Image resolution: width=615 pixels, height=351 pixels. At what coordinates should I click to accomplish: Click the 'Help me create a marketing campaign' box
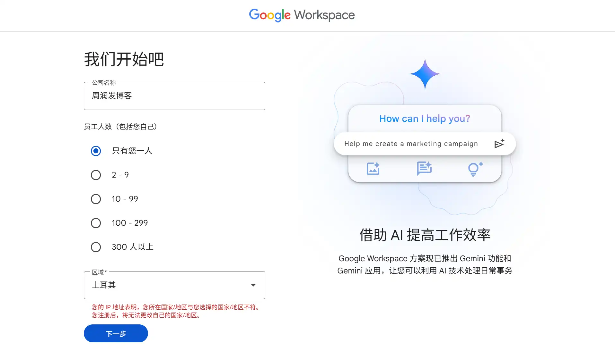(411, 144)
